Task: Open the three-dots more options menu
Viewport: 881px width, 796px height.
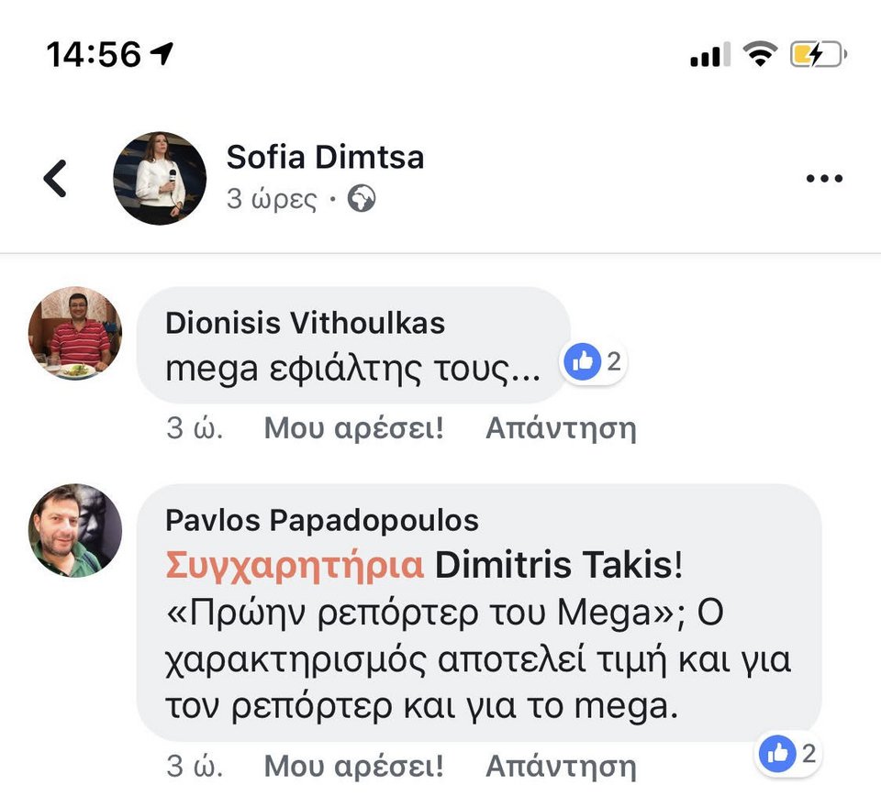Action: coord(823,178)
